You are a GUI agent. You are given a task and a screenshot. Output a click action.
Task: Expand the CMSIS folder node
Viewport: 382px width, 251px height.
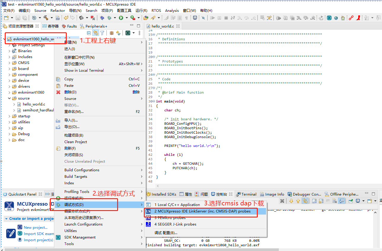pos(9,63)
